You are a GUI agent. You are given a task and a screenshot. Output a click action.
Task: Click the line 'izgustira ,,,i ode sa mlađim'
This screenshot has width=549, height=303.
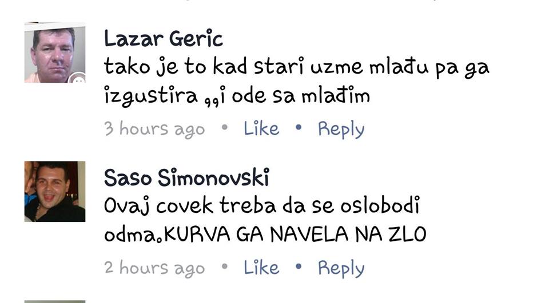pos(237,96)
